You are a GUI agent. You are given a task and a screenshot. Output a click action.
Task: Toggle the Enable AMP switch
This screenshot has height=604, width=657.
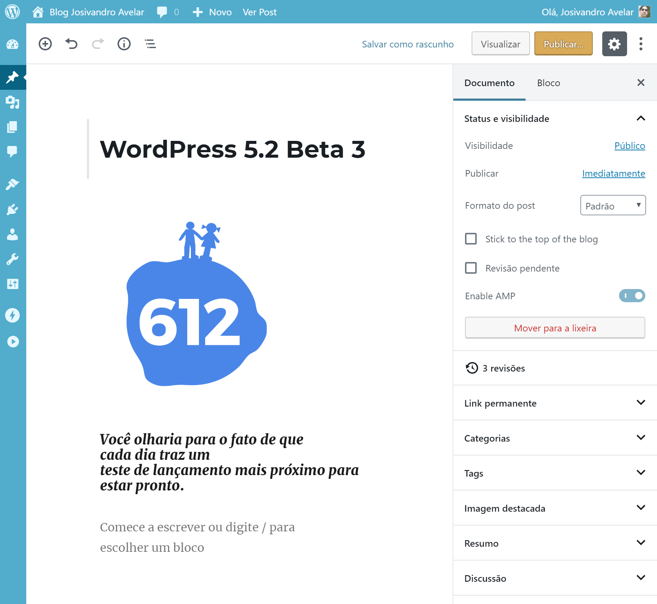coord(632,296)
